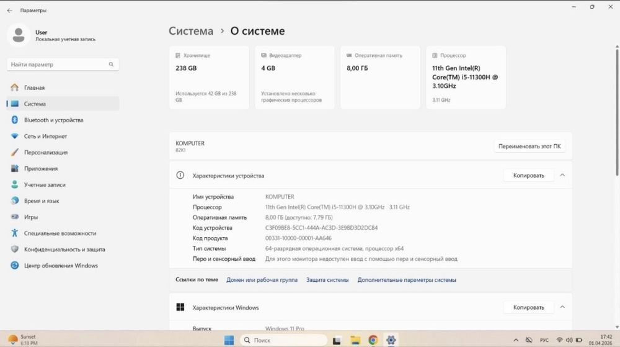
Task: Open the User account profile picture
Action: point(18,35)
